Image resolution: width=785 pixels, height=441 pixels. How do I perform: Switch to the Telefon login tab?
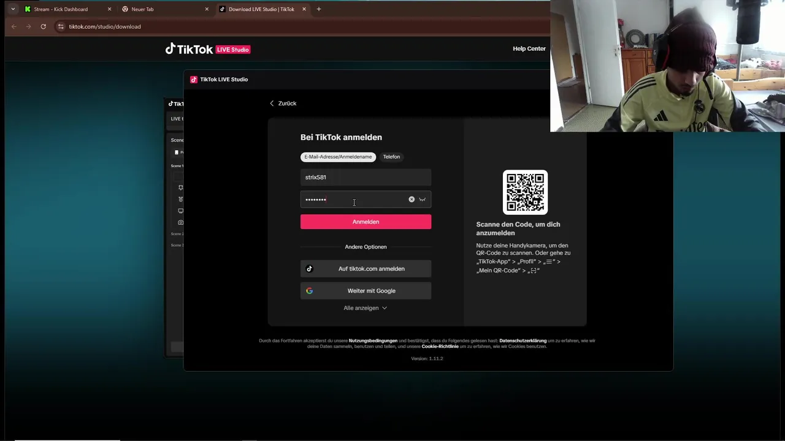pyautogui.click(x=391, y=157)
